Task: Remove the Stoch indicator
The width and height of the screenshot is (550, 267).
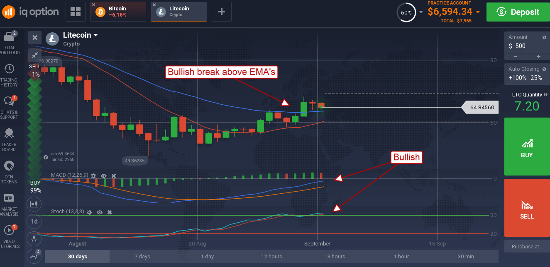Action: tap(110, 212)
